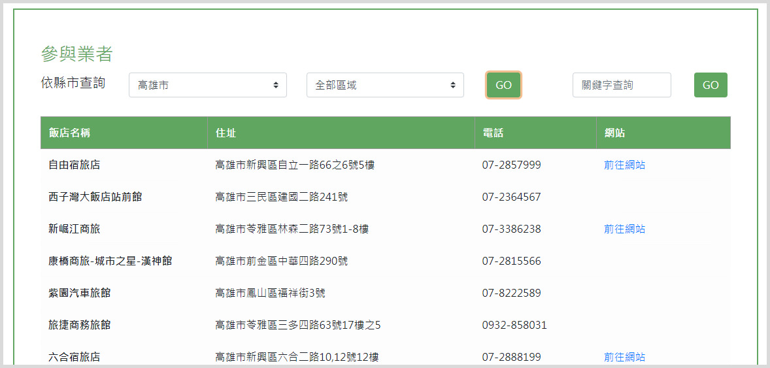This screenshot has width=770, height=368.
Task: Focus the 關鍵字查詢 keyword input
Action: coord(622,85)
